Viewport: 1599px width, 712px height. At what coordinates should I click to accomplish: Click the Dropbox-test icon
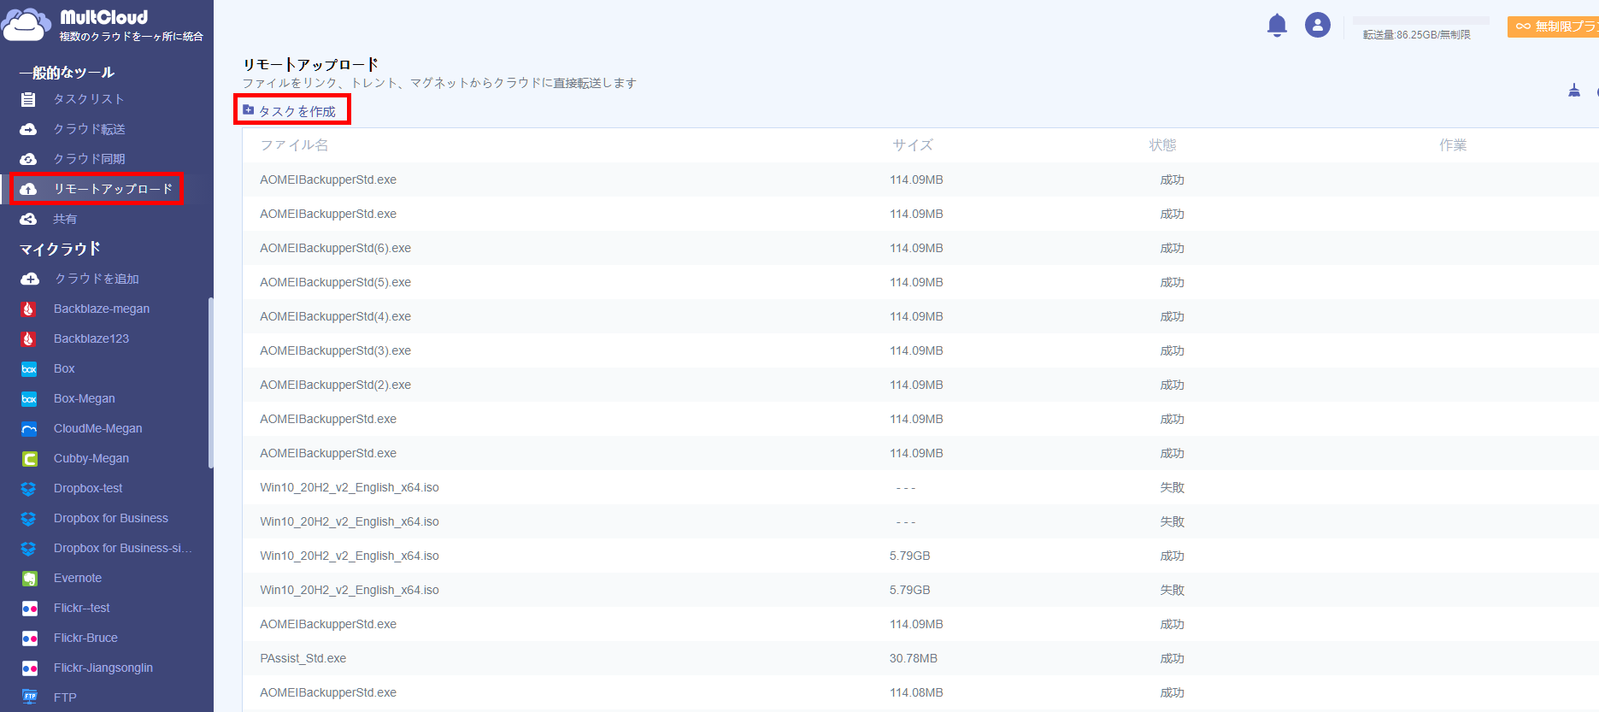[28, 489]
